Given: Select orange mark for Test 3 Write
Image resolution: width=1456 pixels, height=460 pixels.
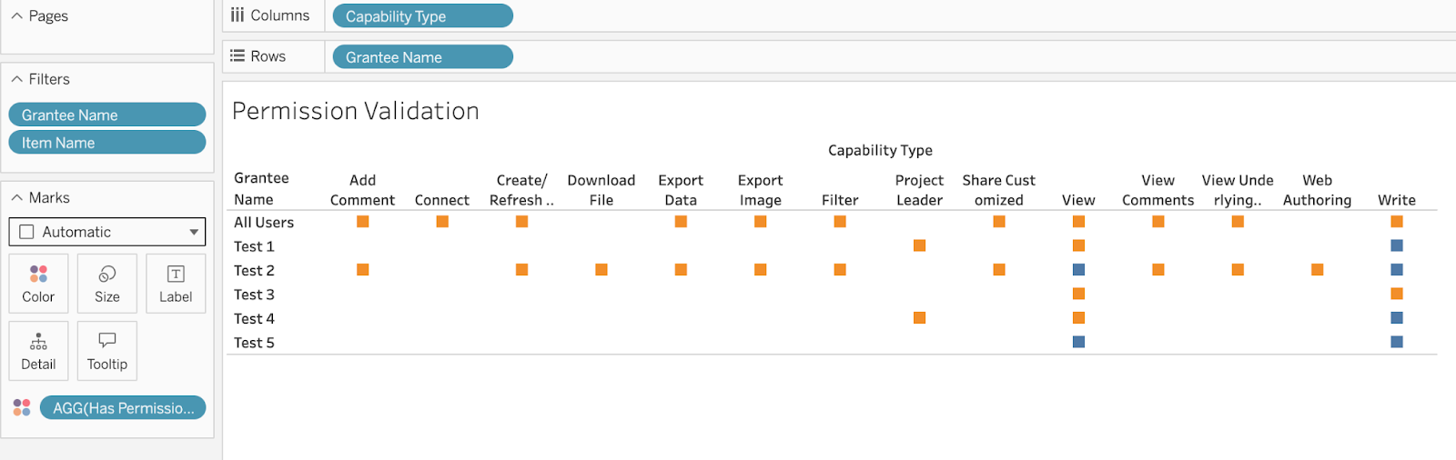Looking at the screenshot, I should click(1397, 294).
